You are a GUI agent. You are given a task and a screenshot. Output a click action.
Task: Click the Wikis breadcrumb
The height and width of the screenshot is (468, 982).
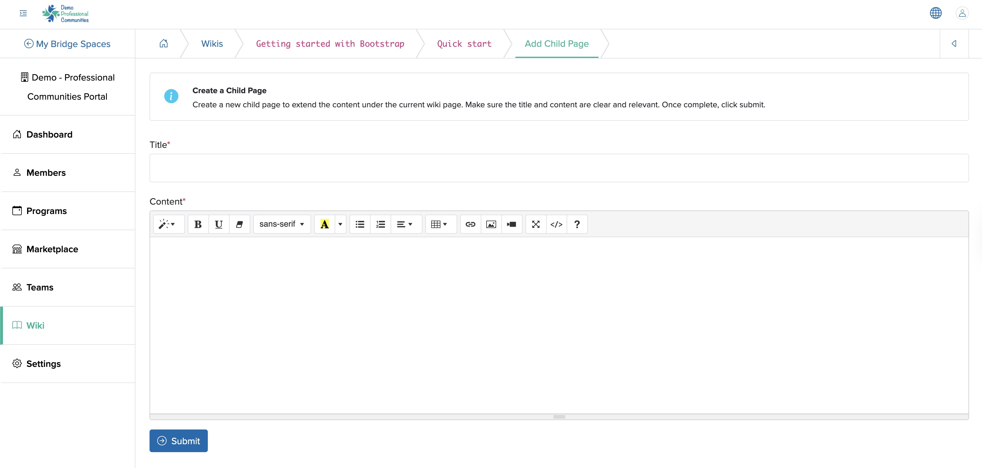(x=212, y=44)
